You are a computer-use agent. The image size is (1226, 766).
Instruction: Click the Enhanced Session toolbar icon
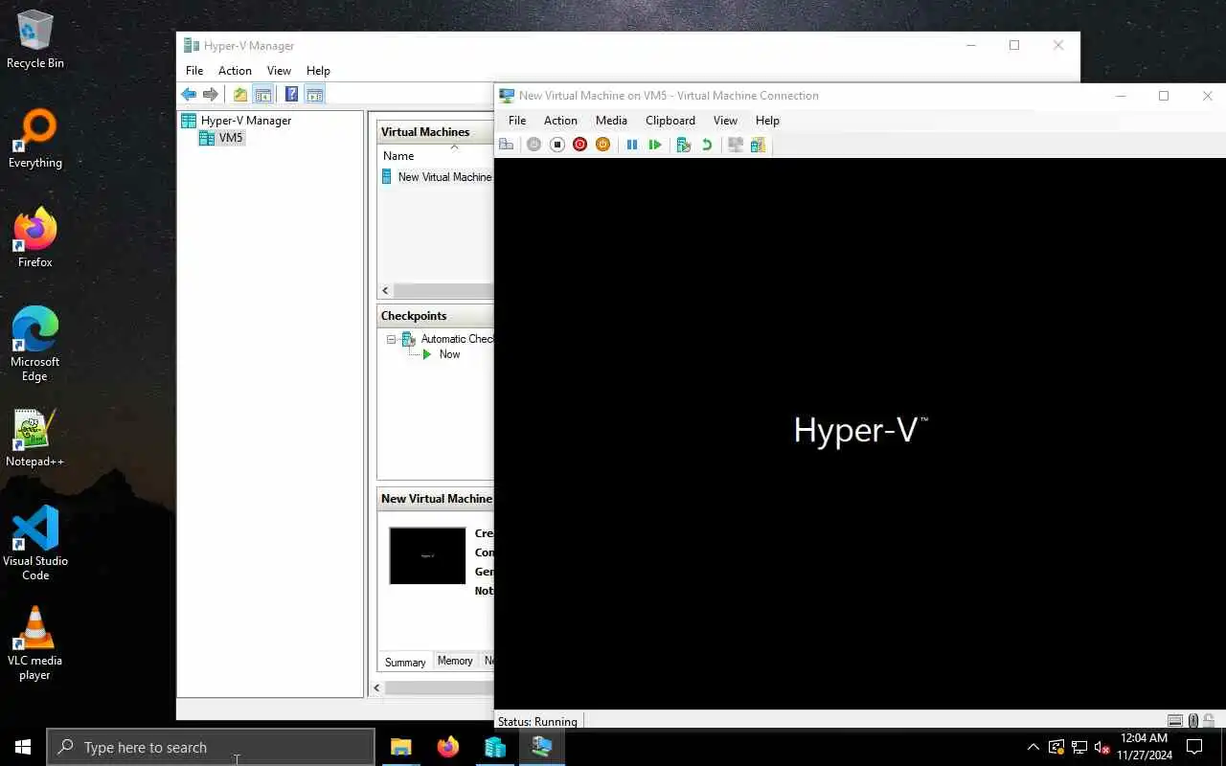point(736,145)
